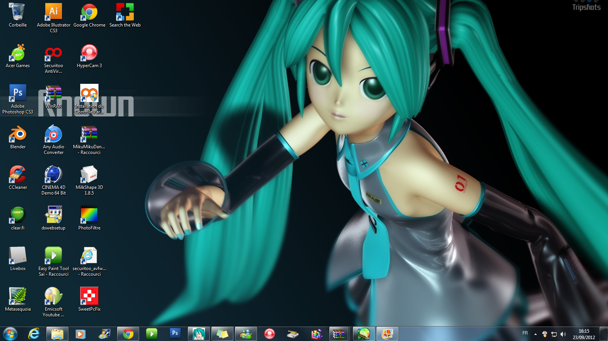This screenshot has height=341, width=608.
Task: Open Windows Explorer from the taskbar
Action: (x=57, y=334)
